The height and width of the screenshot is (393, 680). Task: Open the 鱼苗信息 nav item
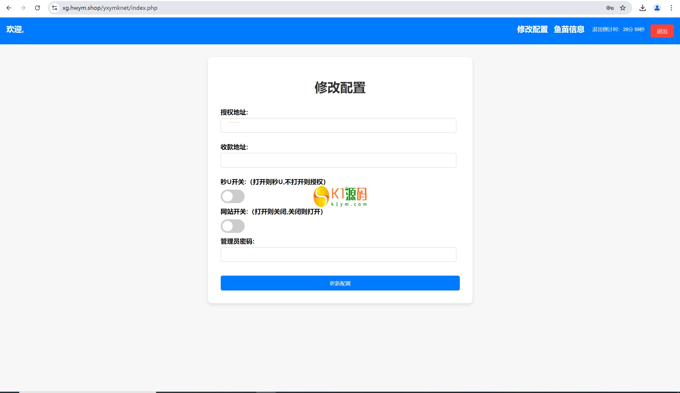point(569,29)
